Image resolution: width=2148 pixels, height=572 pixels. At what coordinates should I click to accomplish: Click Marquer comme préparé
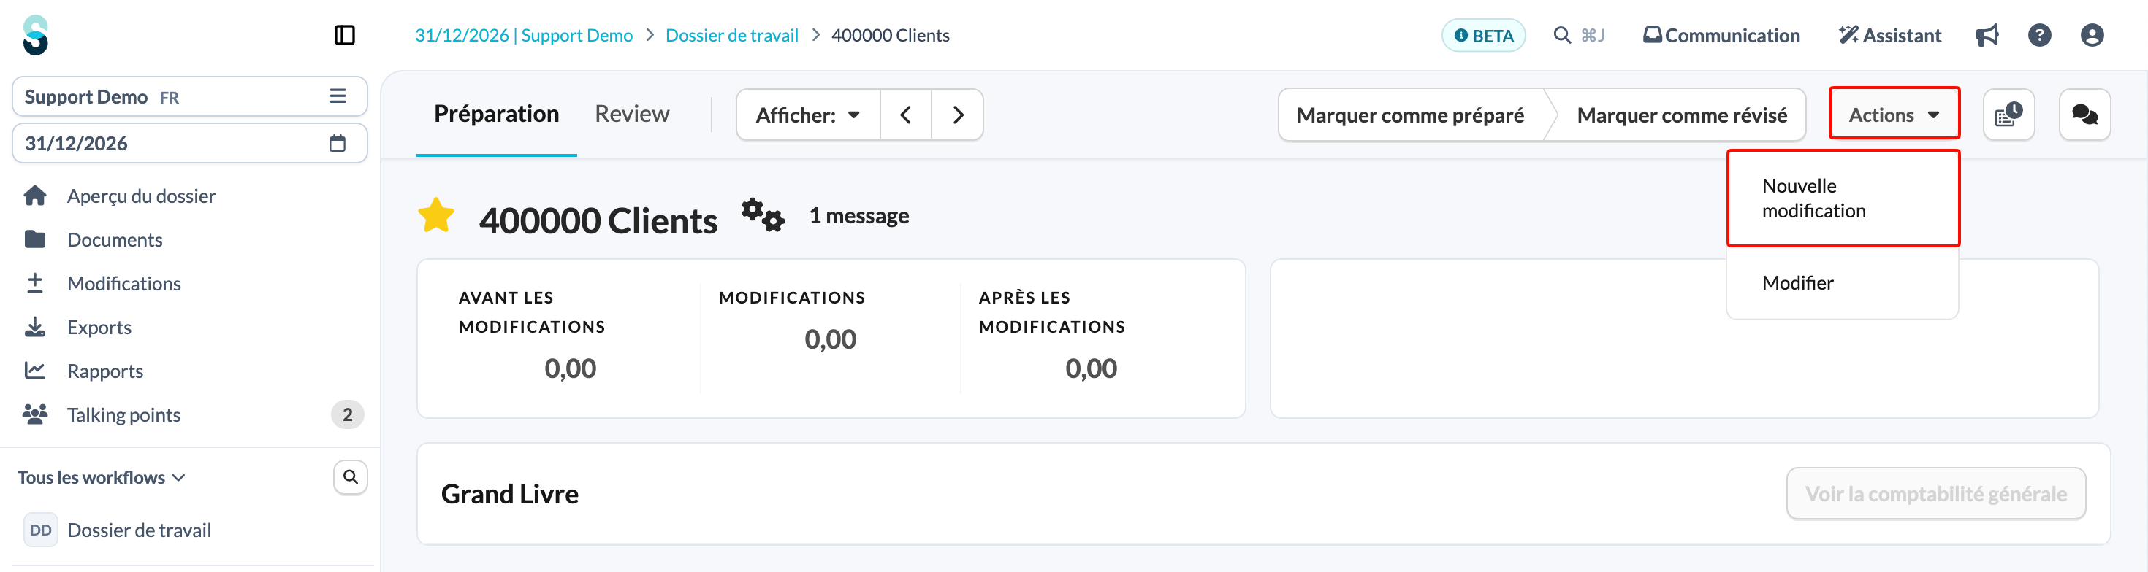1410,115
